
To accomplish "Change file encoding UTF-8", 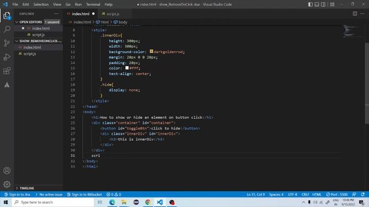I will pyautogui.click(x=292, y=194).
